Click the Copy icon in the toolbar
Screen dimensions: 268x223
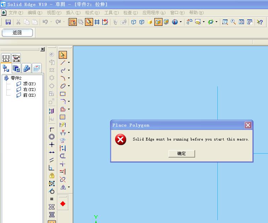[27, 22]
